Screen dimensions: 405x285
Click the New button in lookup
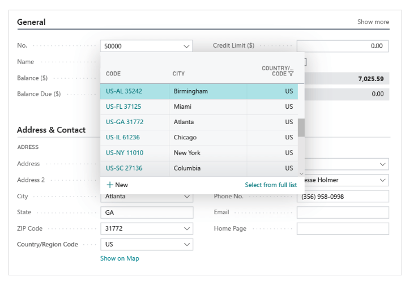[x=117, y=185]
